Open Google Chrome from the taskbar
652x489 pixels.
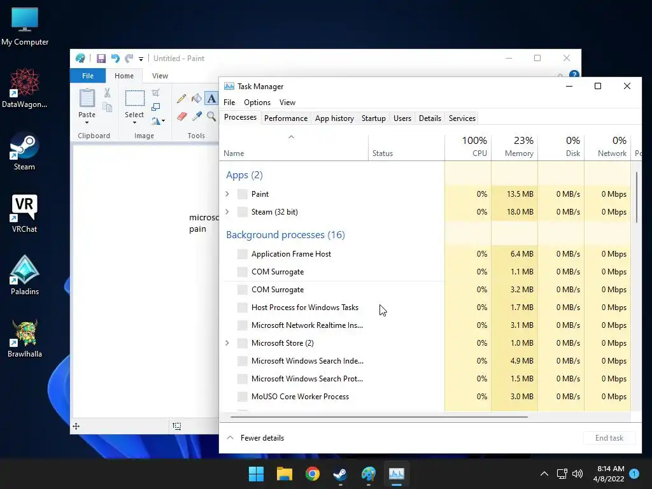coord(312,474)
